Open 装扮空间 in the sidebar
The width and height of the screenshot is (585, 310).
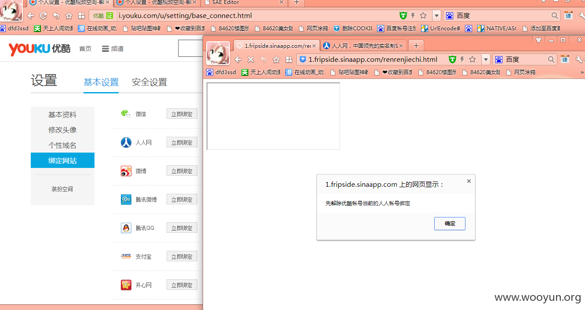pos(62,189)
